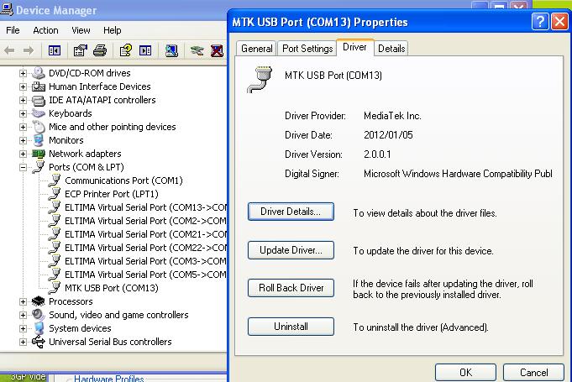Expand the Sound, video and game controllers node
The image size is (572, 382).
tap(23, 315)
